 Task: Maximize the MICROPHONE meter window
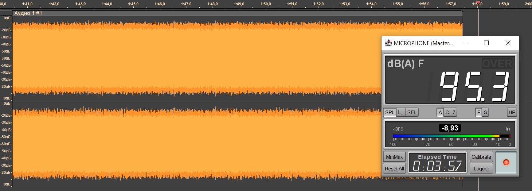tap(486, 43)
